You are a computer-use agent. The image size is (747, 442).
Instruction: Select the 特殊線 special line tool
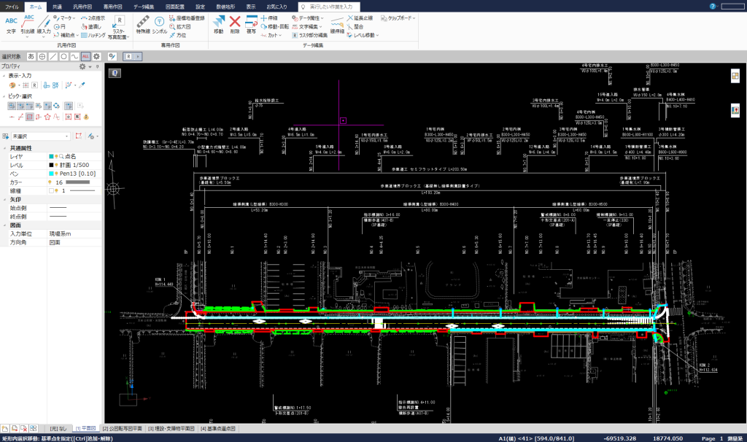tap(143, 24)
